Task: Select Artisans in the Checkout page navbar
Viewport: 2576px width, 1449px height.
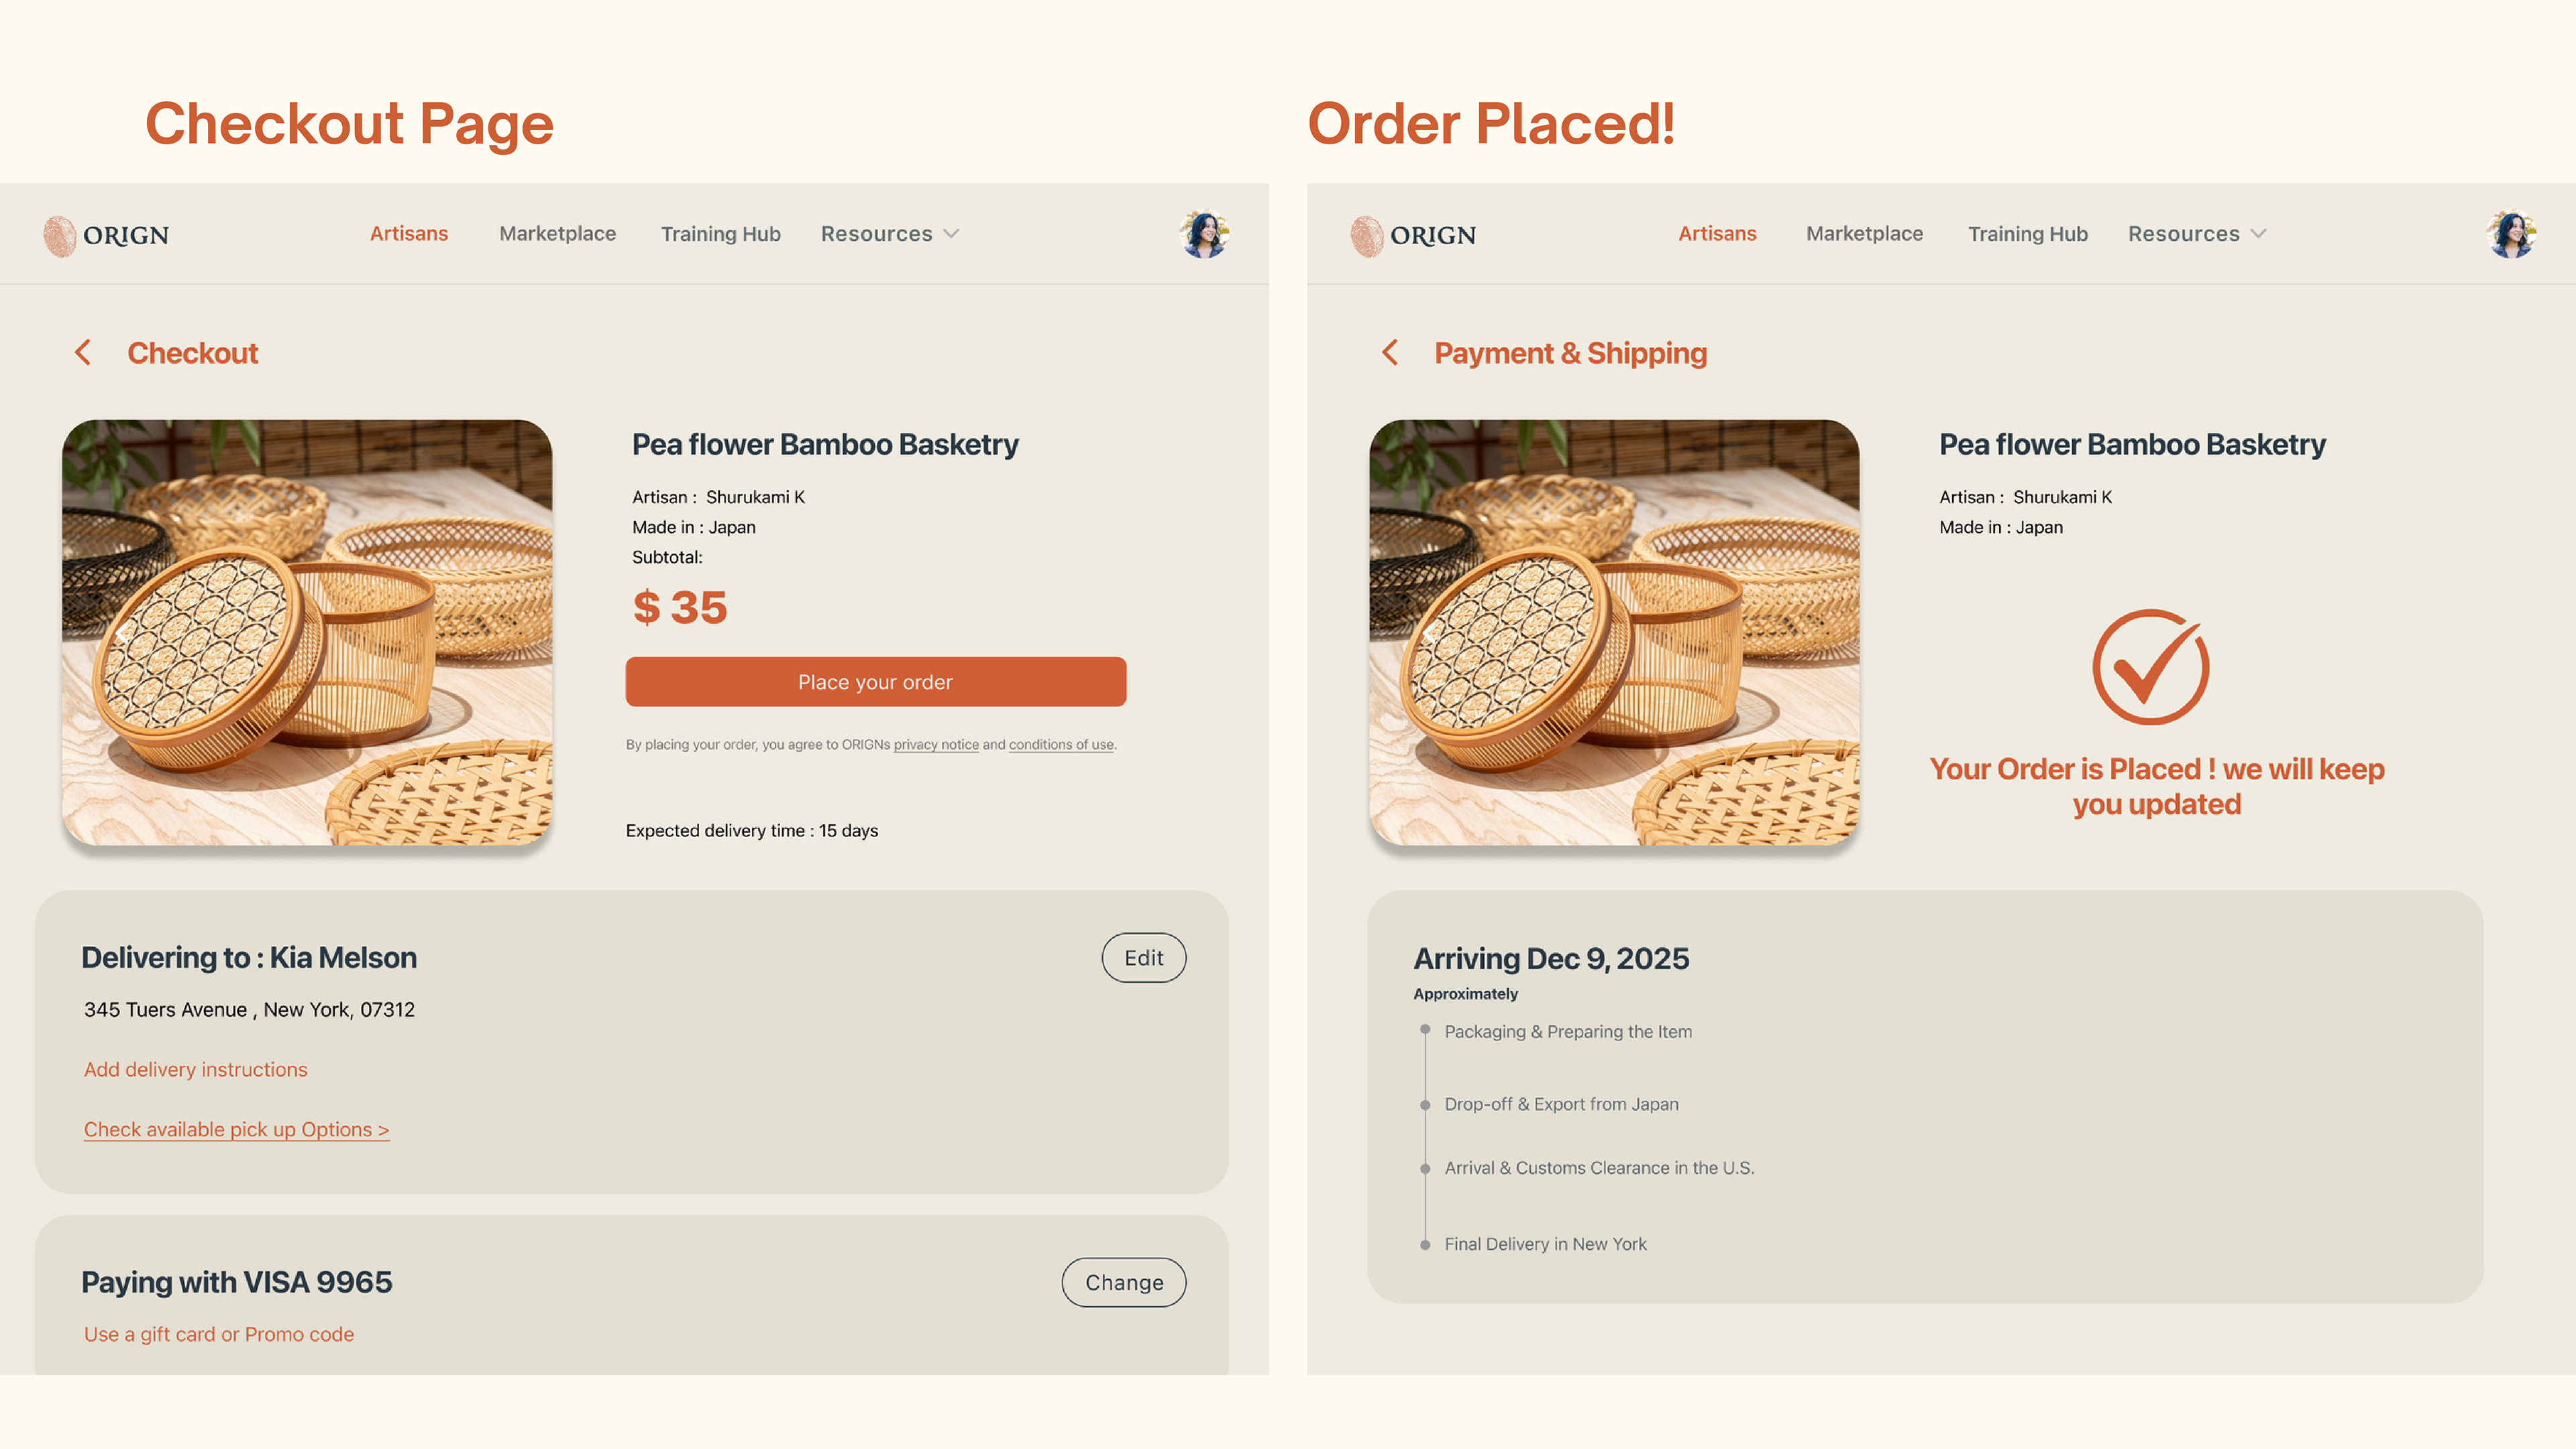Action: 408,234
